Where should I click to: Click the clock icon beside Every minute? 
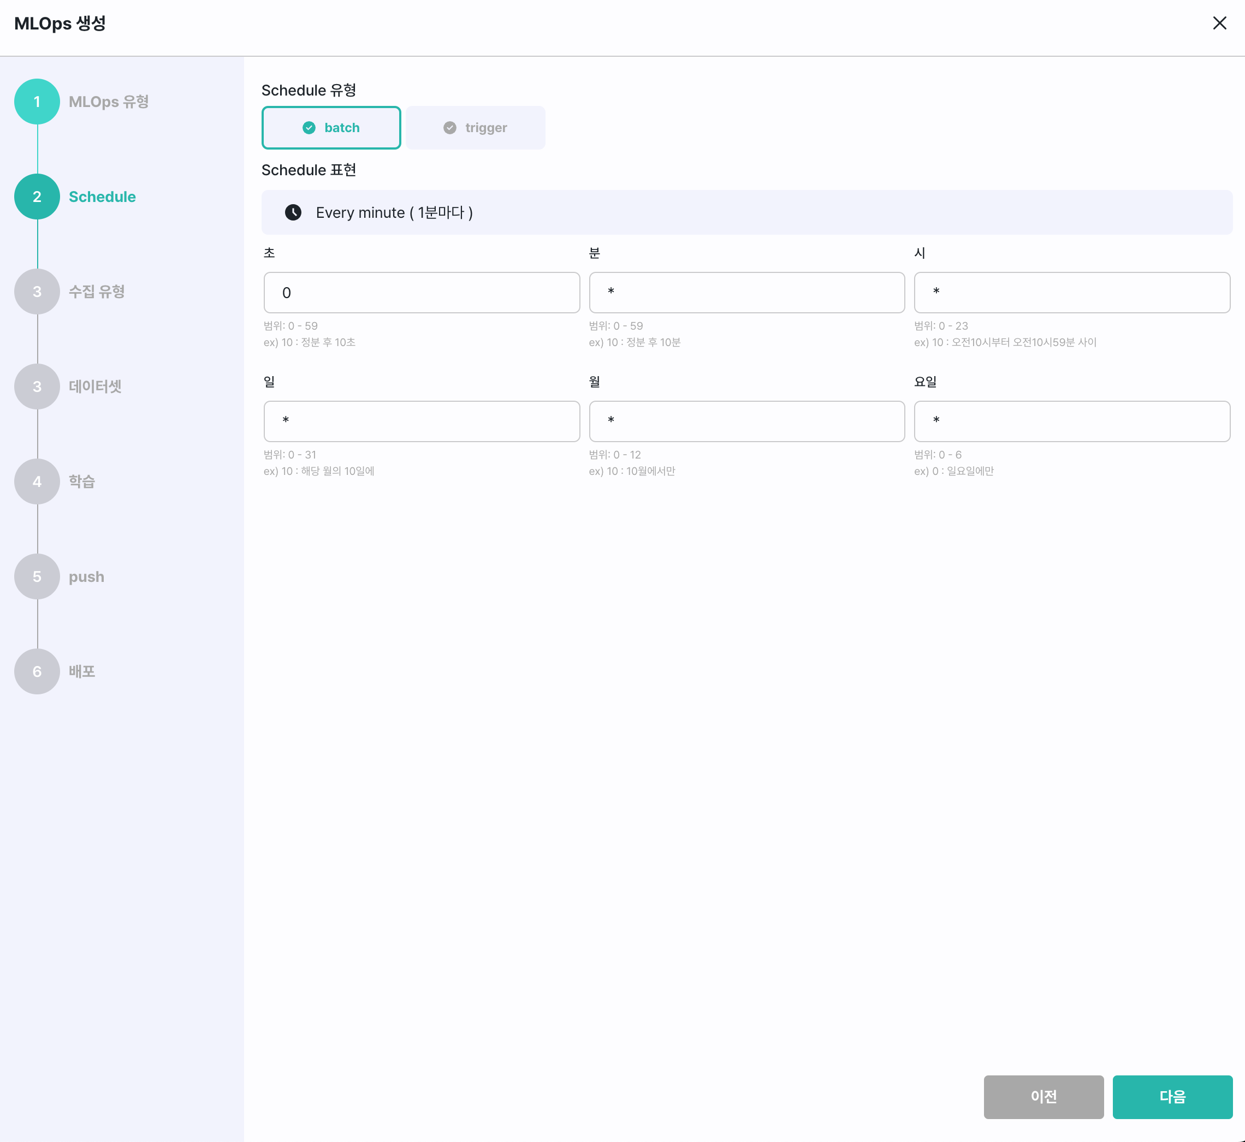[293, 212]
